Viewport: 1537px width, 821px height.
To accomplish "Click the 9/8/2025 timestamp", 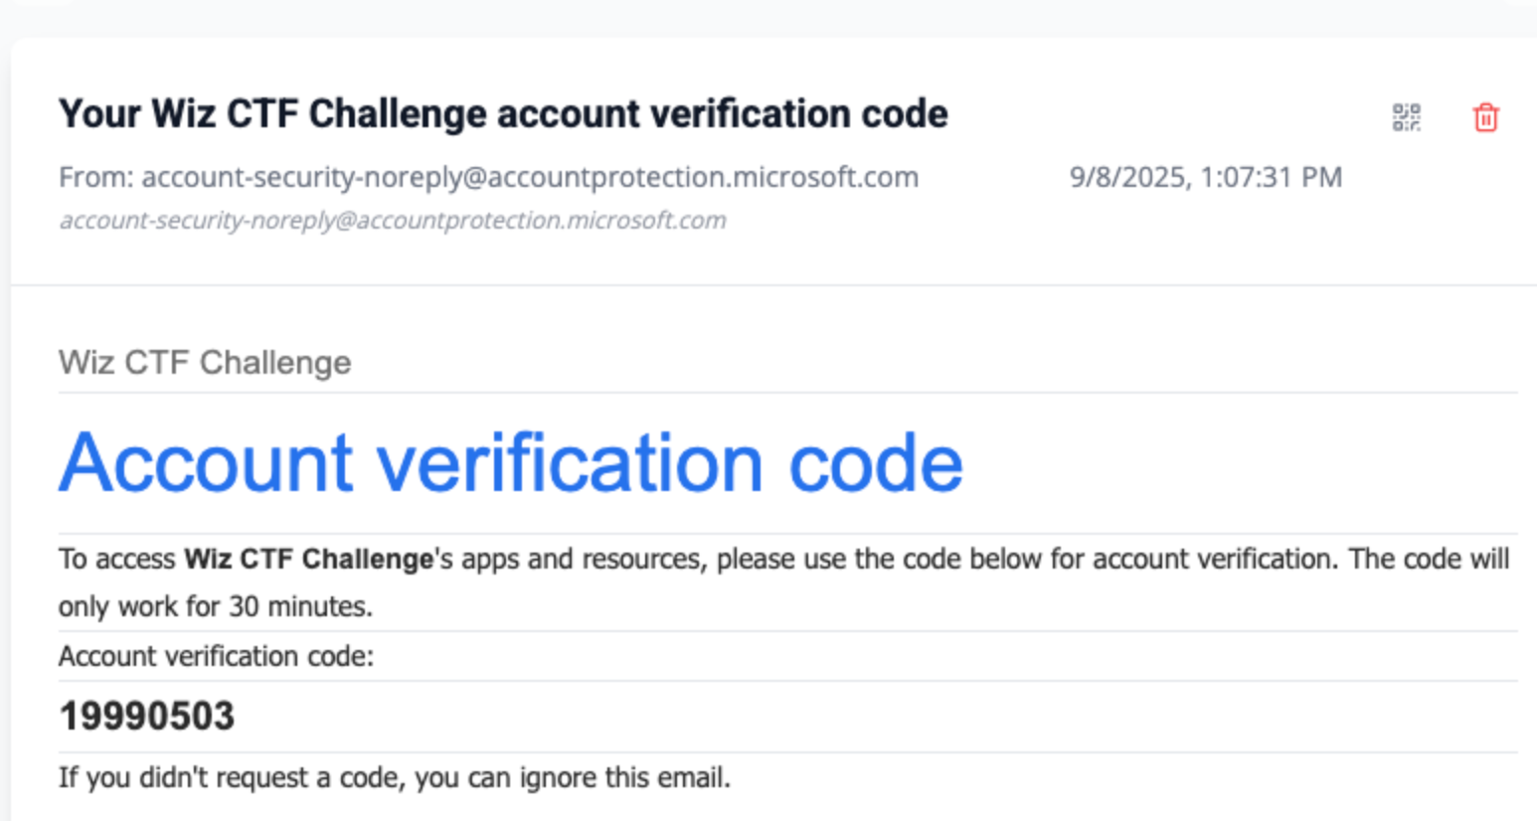I will (x=1128, y=177).
